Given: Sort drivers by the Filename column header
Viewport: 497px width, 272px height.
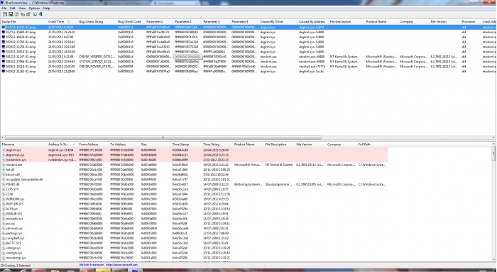Looking at the screenshot, I should (x=23, y=144).
